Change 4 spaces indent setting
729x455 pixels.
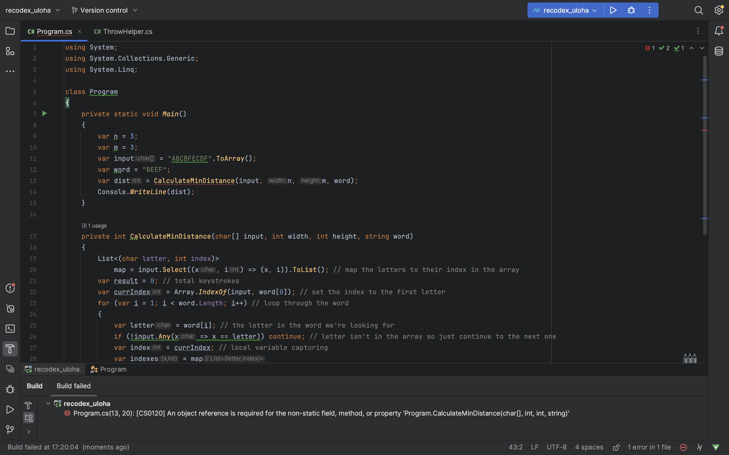tap(589, 447)
